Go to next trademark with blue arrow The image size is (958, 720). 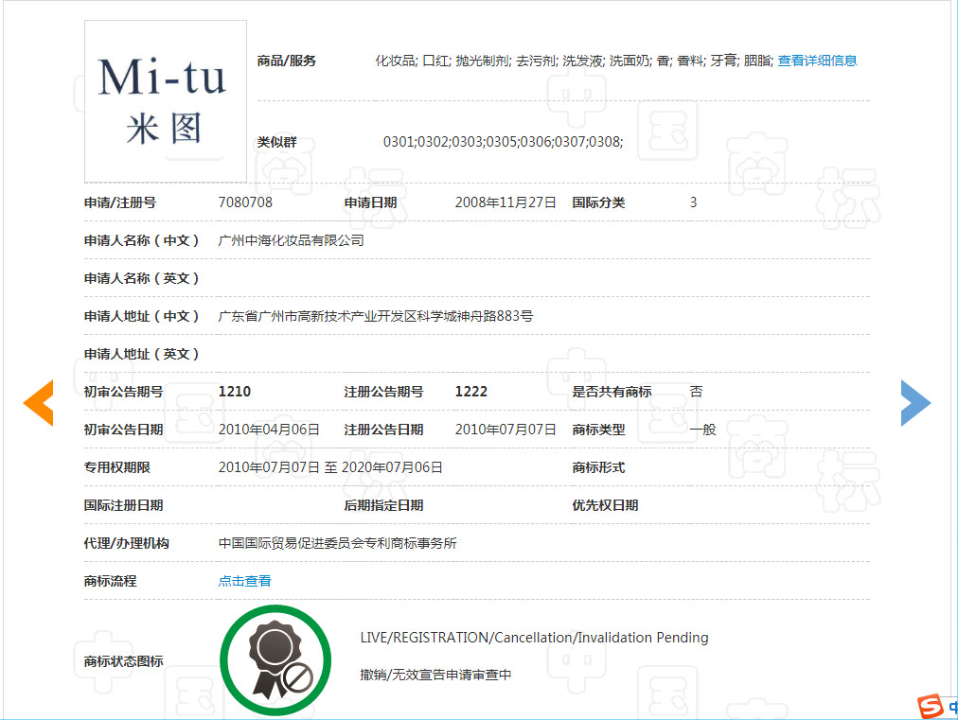[915, 402]
